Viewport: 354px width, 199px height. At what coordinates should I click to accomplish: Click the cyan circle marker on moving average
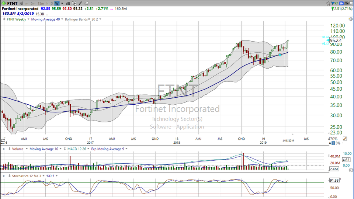[280, 55]
